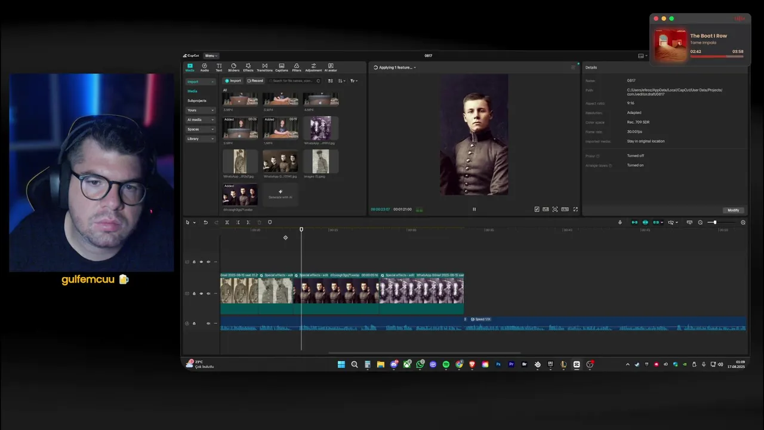The width and height of the screenshot is (764, 430).
Task: Mute the main video track
Action: pyautogui.click(x=208, y=293)
